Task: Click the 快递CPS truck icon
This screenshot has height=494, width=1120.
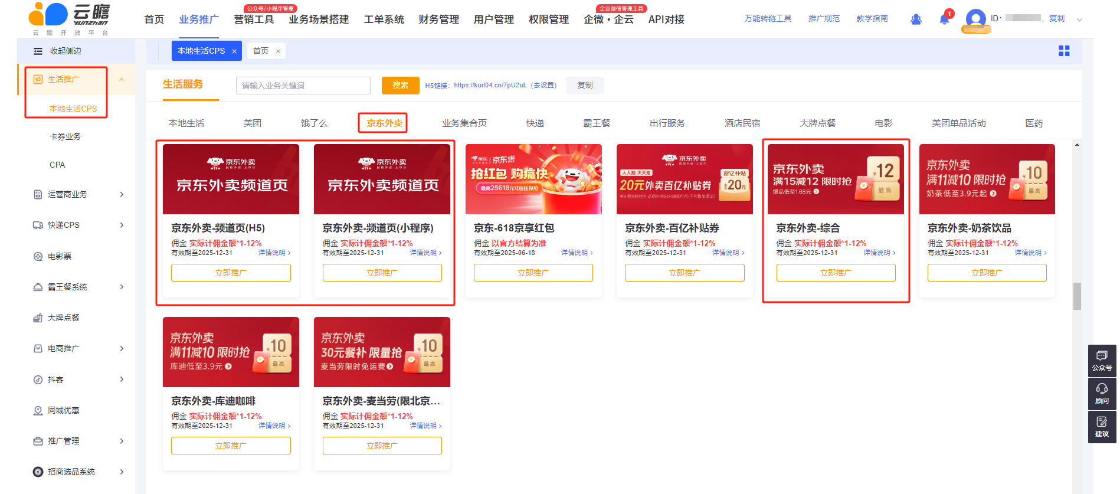Action: pos(38,225)
